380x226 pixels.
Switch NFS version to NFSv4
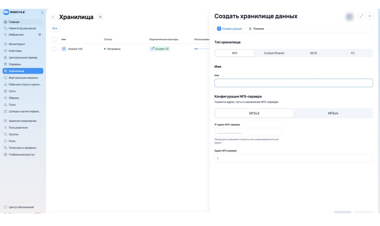[333, 113]
